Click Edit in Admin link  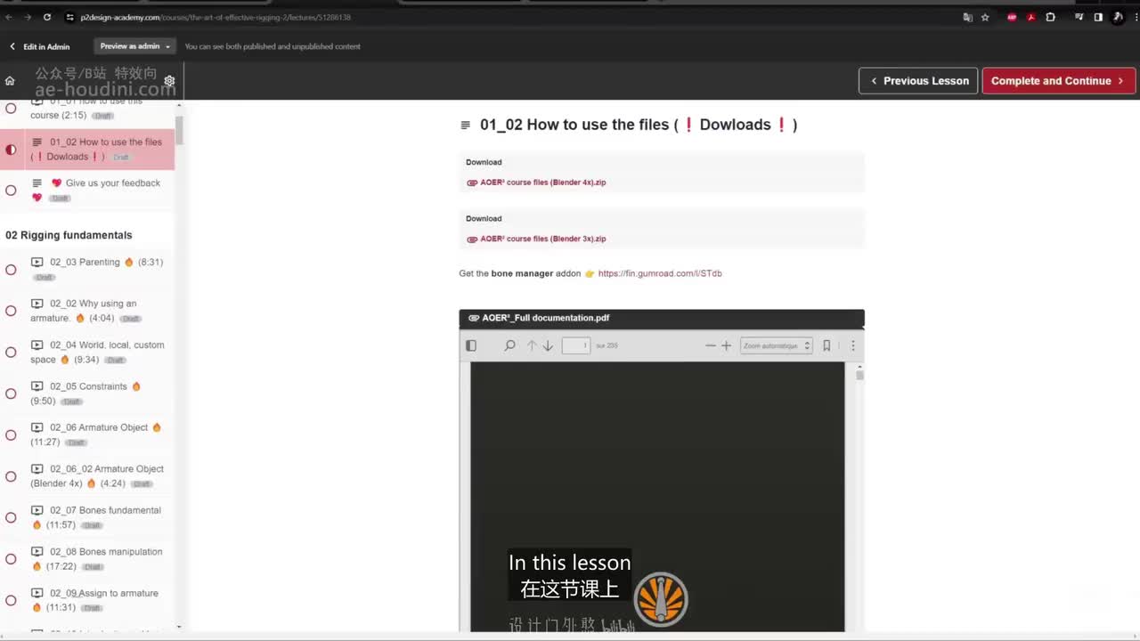click(40, 46)
